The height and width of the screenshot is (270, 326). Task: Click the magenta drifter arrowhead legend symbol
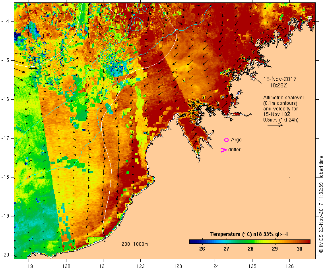(223, 150)
